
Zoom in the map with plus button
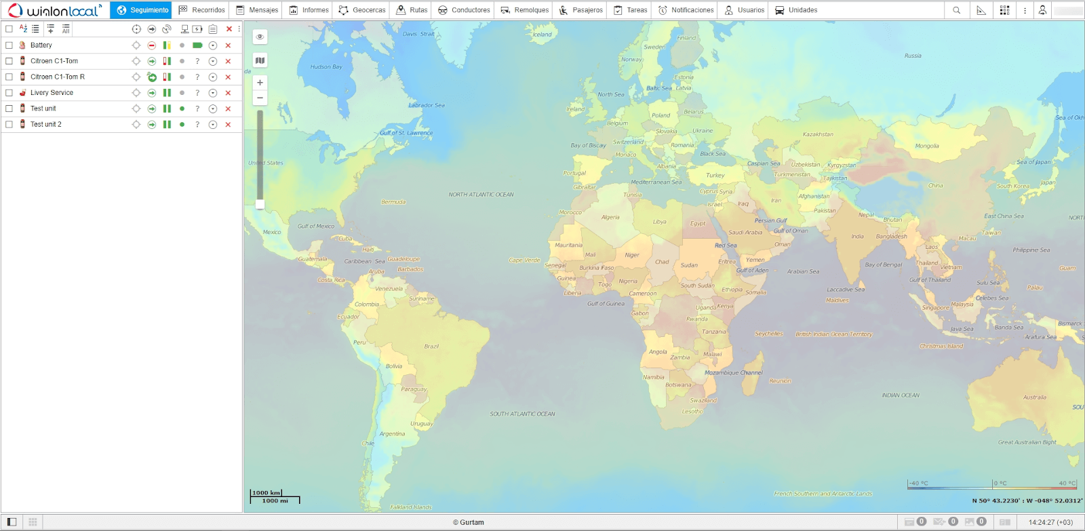[x=260, y=83]
